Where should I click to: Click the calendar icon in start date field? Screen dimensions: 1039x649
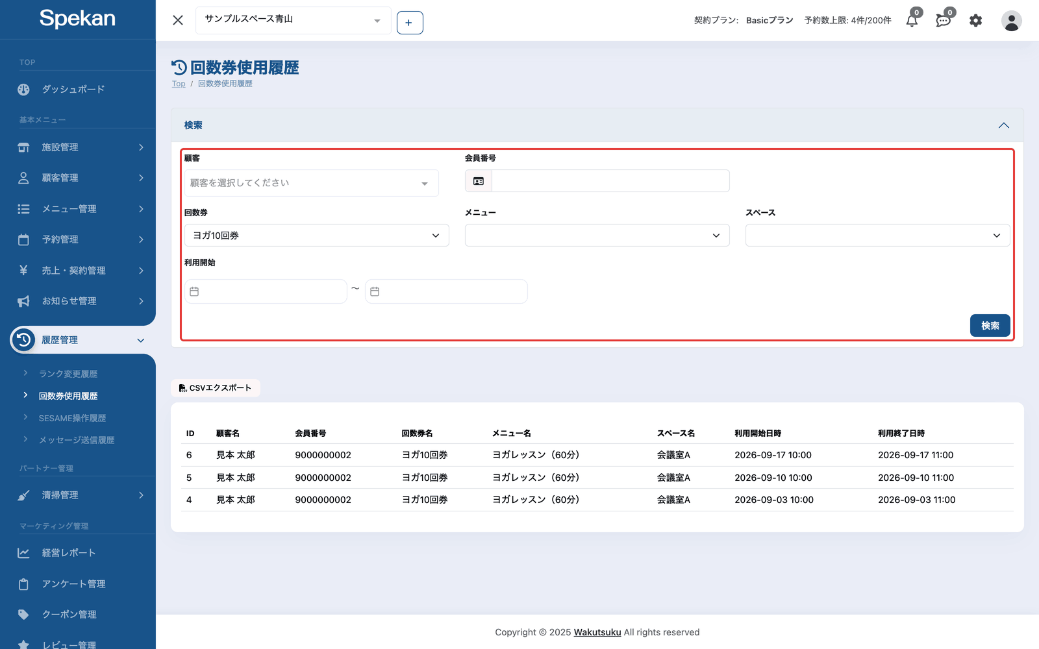click(194, 291)
